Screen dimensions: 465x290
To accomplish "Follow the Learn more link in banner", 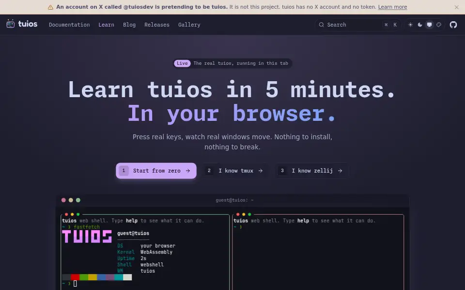I will tap(392, 7).
